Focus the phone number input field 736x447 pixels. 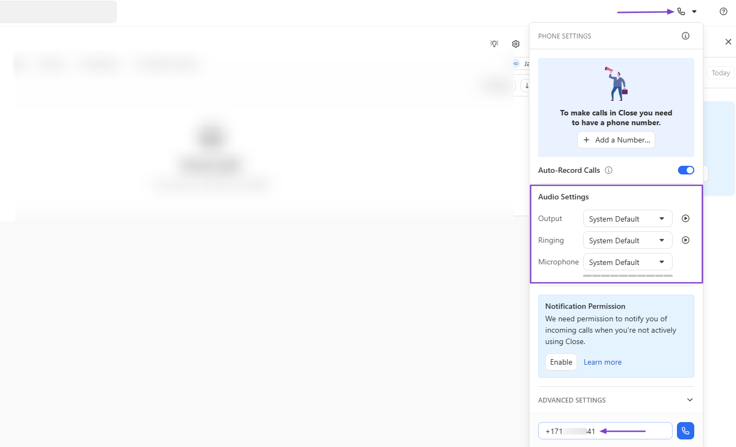click(x=605, y=431)
